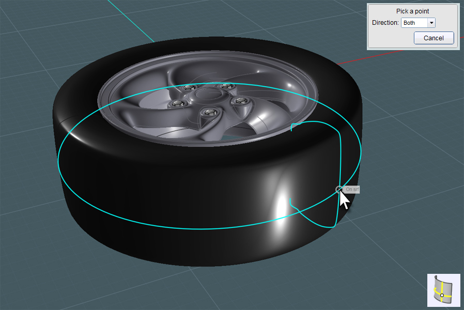464x310 pixels.
Task: Select the Direction field showing Both
Action: pyautogui.click(x=418, y=23)
